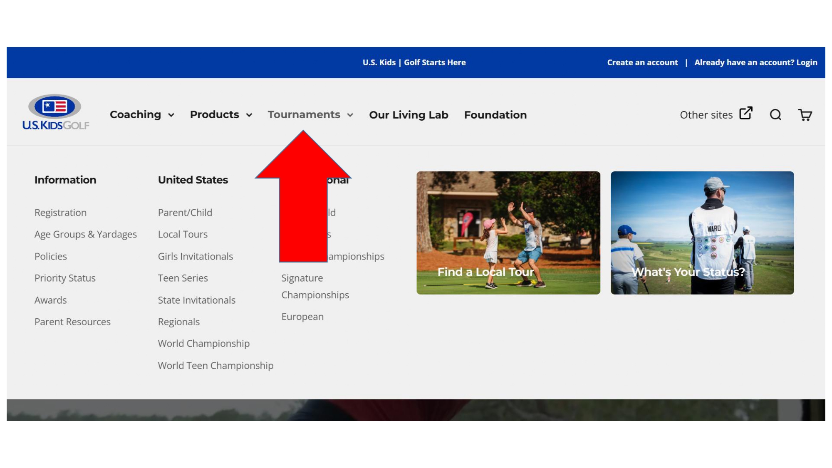
Task: Click the U.S. Kids Golf logo
Action: tap(56, 112)
